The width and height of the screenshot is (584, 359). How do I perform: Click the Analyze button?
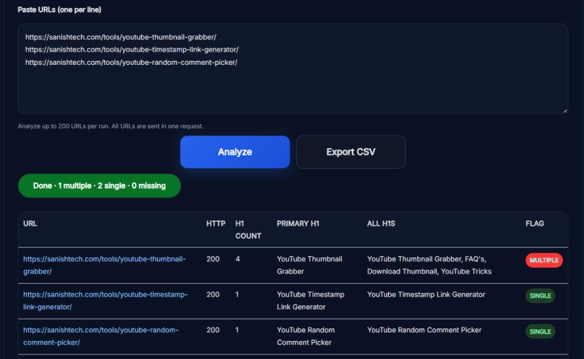pos(235,152)
